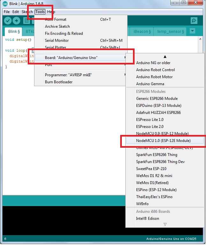This screenshot has width=206, height=245.
Task: Switch to the BT4L tab
Action: click(29, 32)
